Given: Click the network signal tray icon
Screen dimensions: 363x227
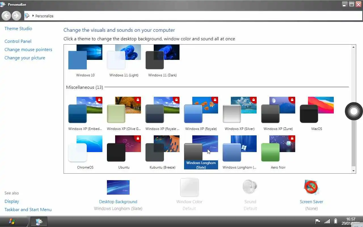Looking at the screenshot, I should (327, 221).
